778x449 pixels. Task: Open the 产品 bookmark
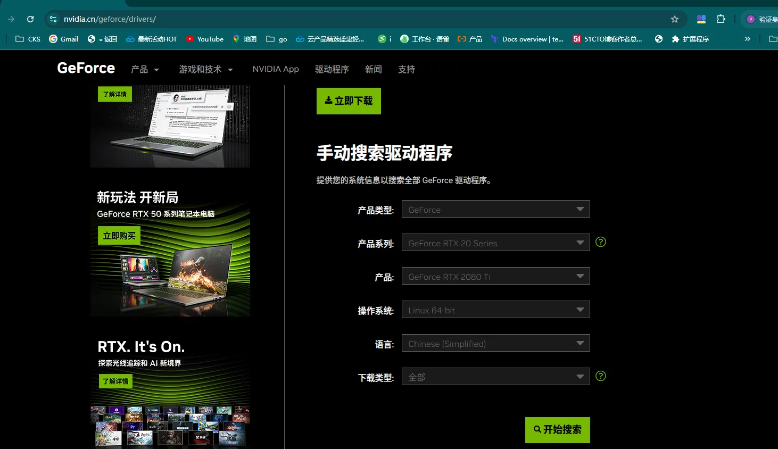point(470,39)
